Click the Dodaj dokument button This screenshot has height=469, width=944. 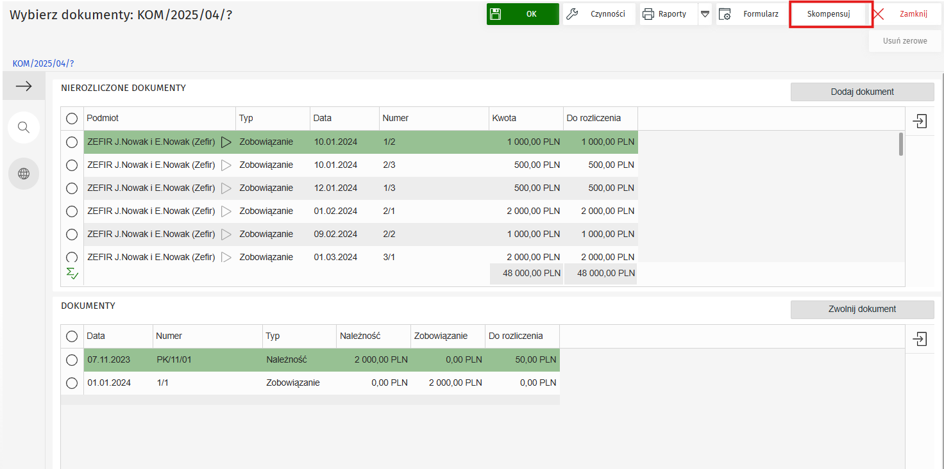click(x=862, y=92)
